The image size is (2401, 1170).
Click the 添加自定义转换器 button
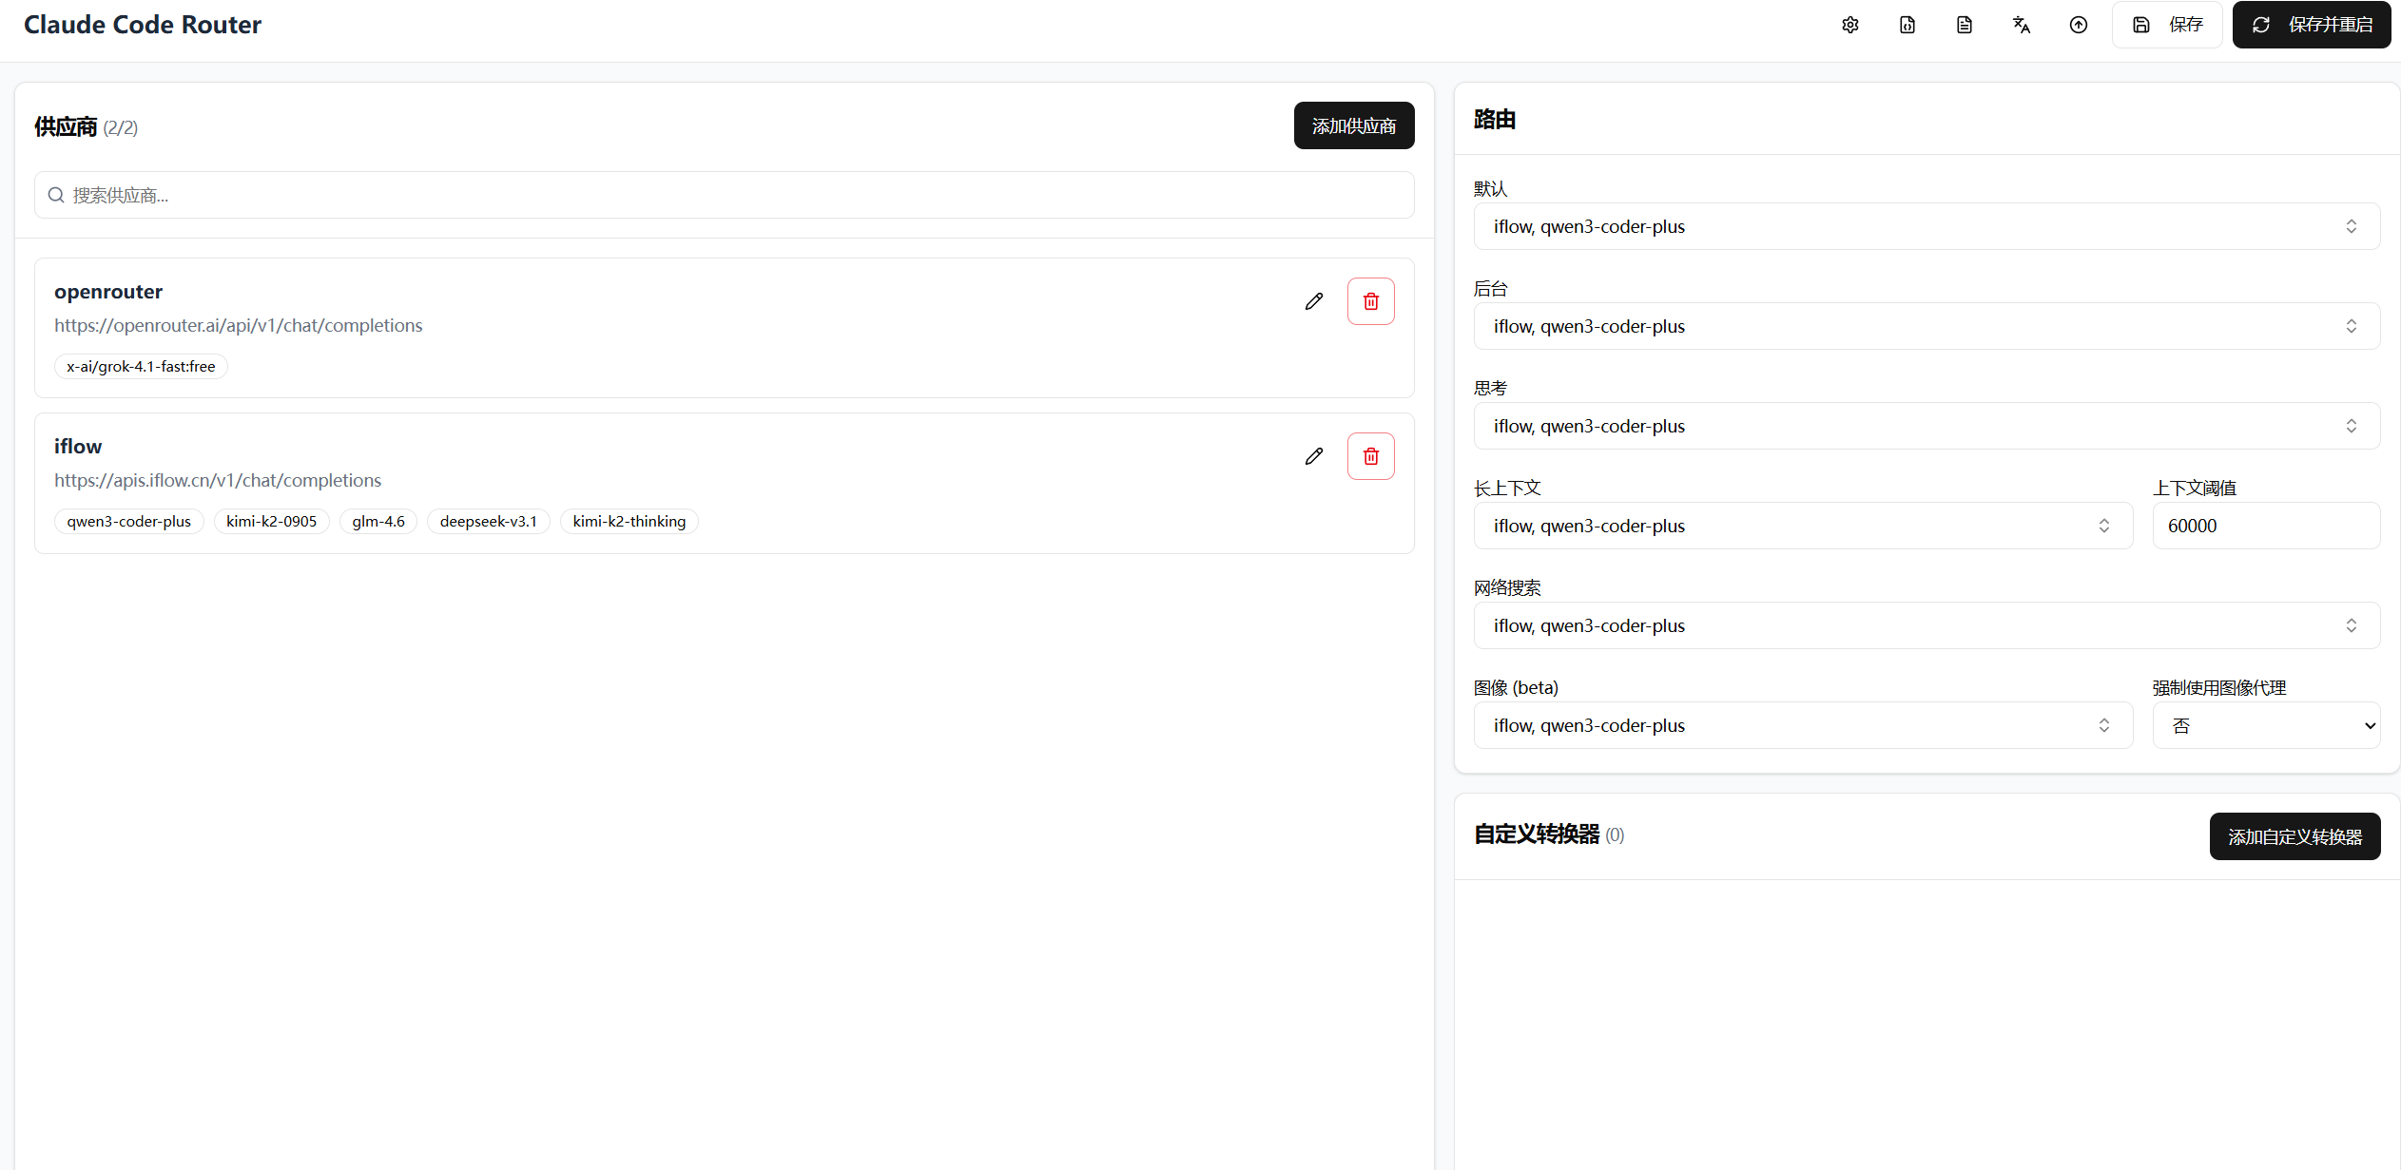coord(2295,836)
